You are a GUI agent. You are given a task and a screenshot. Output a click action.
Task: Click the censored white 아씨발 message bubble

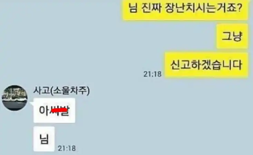[54, 111]
